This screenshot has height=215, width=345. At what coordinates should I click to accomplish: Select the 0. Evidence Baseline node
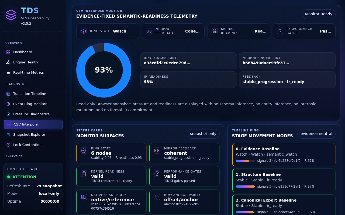[x=284, y=155]
